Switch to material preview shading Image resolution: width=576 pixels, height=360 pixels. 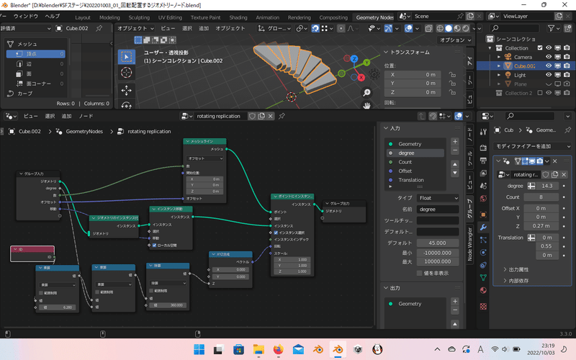457,28
